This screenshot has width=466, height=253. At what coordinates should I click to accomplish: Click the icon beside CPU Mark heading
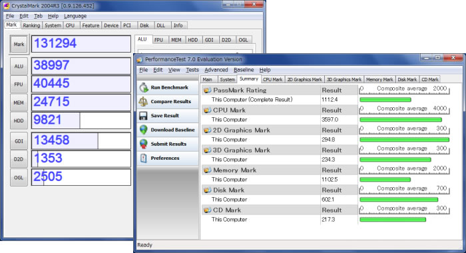(207, 110)
